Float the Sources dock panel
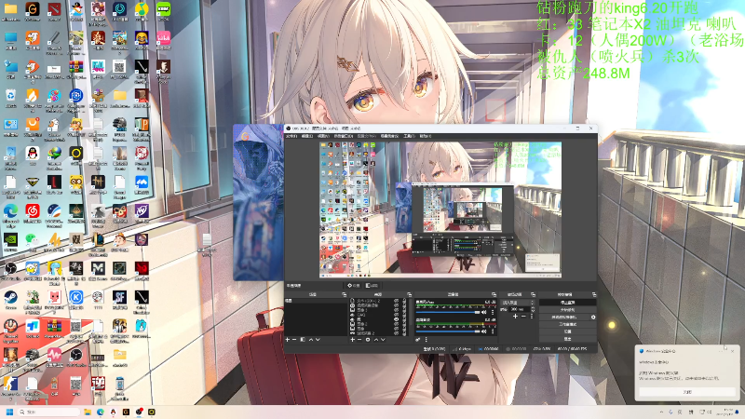The width and height of the screenshot is (745, 419). pyautogui.click(x=410, y=294)
